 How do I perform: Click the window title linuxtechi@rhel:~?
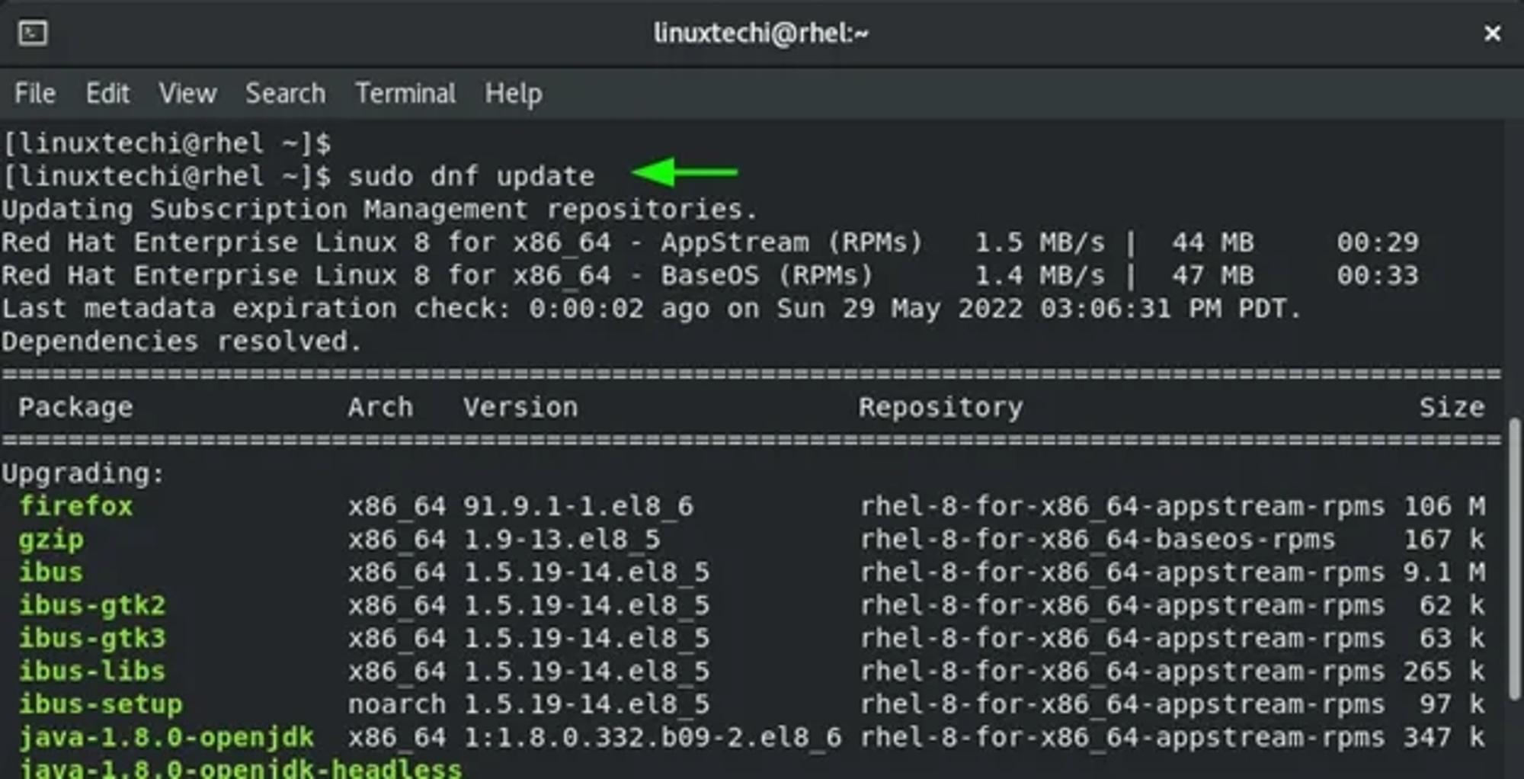(x=761, y=34)
